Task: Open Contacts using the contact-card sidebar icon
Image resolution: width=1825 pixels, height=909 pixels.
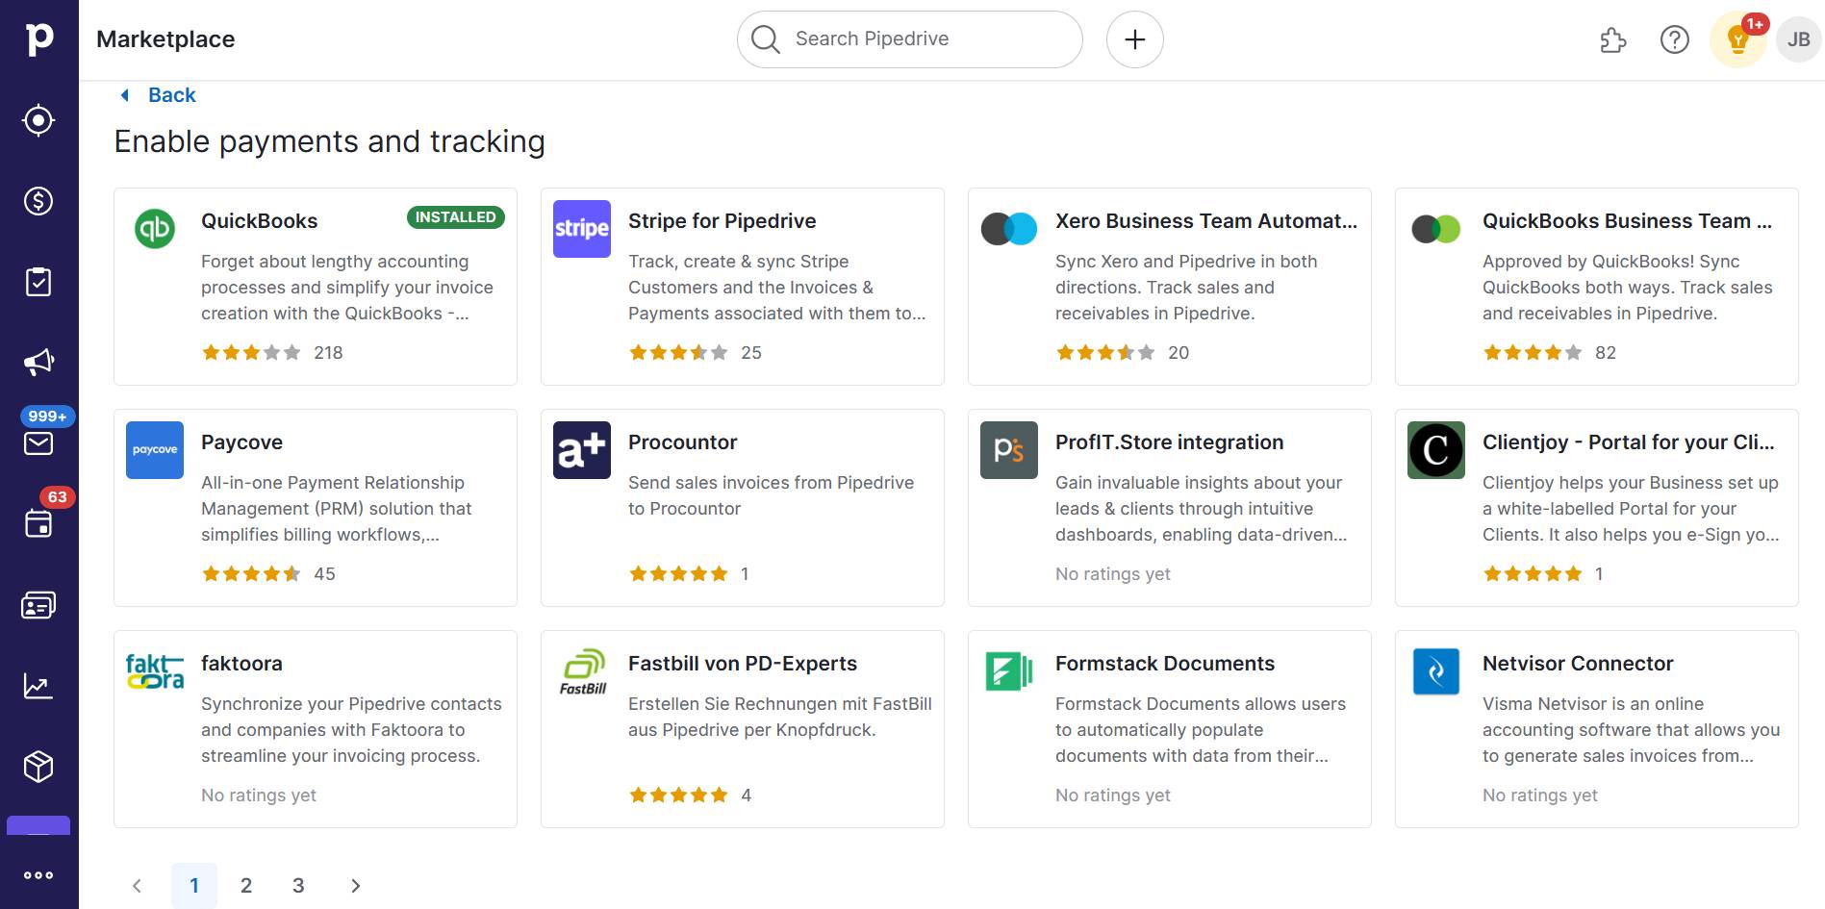Action: [x=38, y=604]
